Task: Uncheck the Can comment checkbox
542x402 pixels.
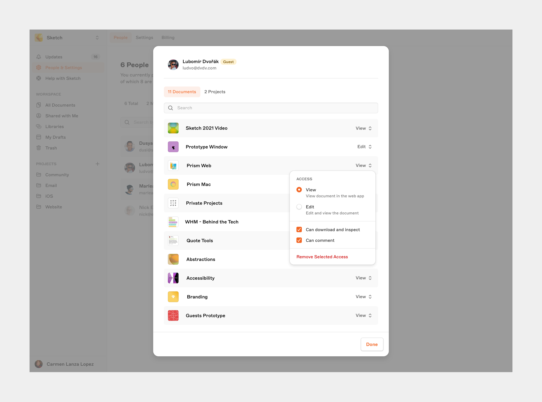Action: [x=299, y=240]
